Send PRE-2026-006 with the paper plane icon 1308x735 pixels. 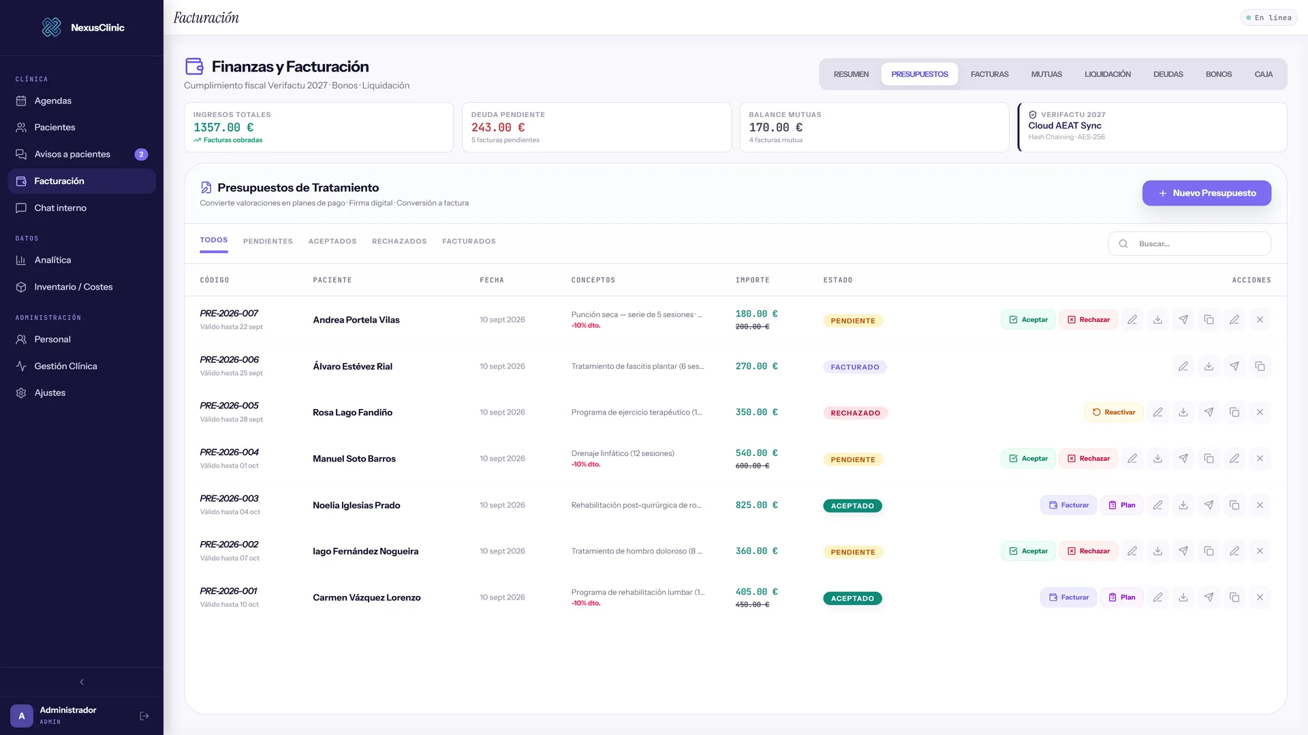click(x=1234, y=366)
